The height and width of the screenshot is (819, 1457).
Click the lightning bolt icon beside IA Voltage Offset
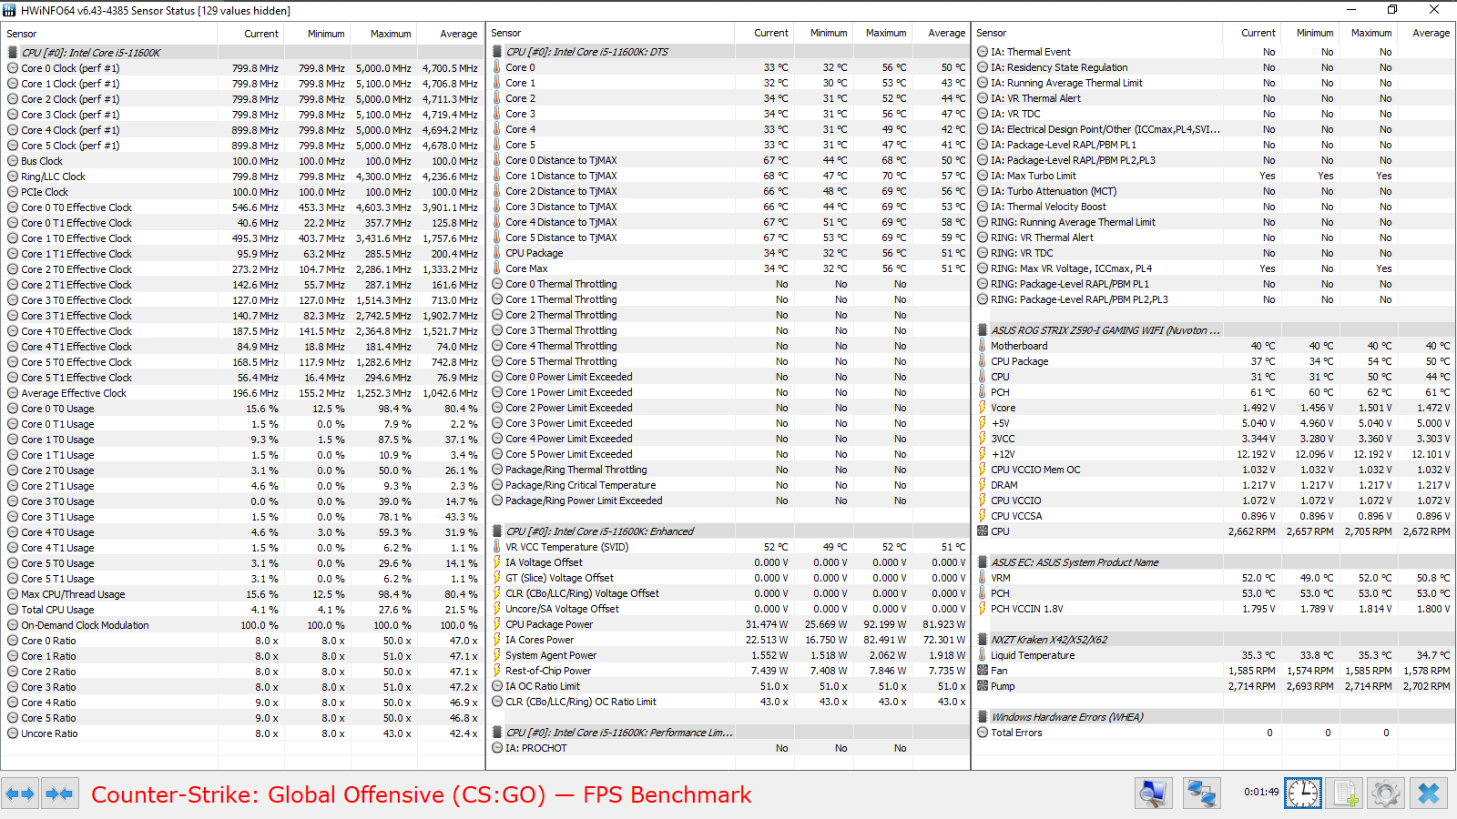497,562
